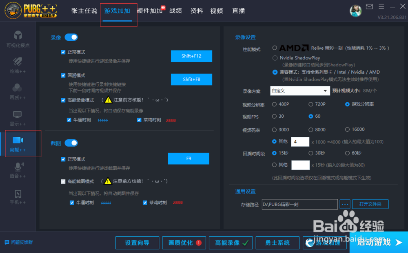Viewport: 408px width, 253px height.
Task: Select the 高能++ camera icon
Action: tap(18, 140)
